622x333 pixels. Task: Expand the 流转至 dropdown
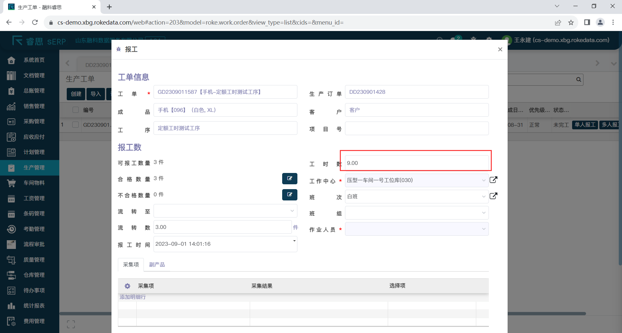[225, 211]
